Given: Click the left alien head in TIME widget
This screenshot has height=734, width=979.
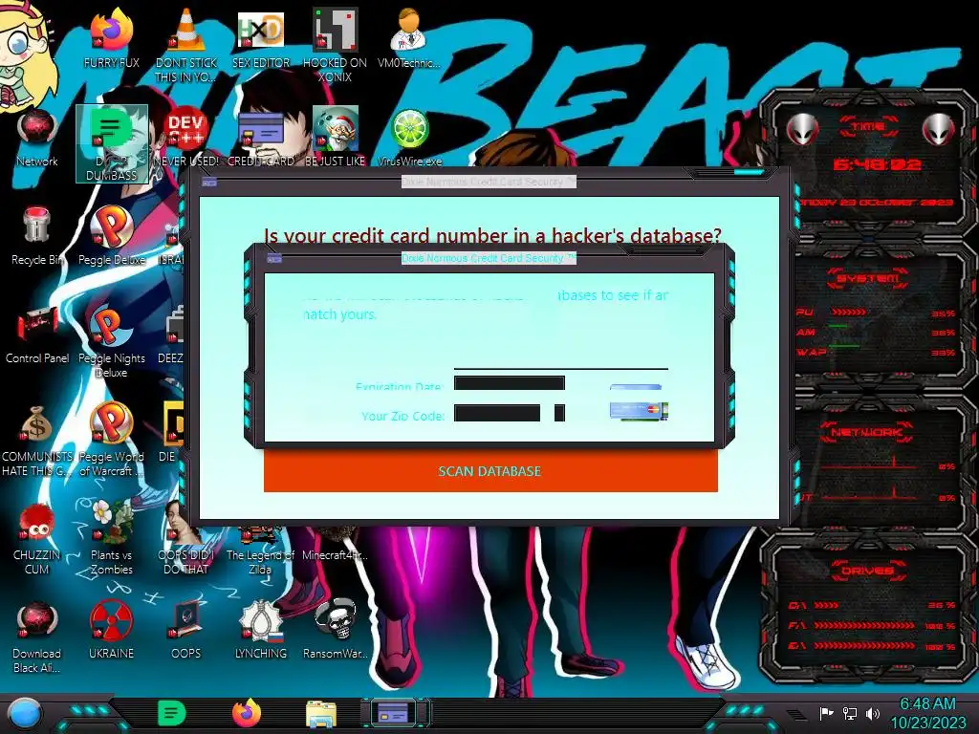Looking at the screenshot, I should [x=802, y=130].
